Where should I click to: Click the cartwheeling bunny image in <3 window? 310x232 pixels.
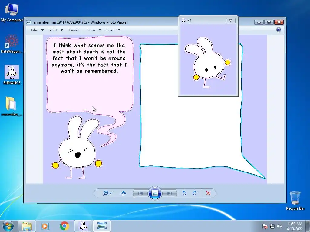(x=208, y=62)
